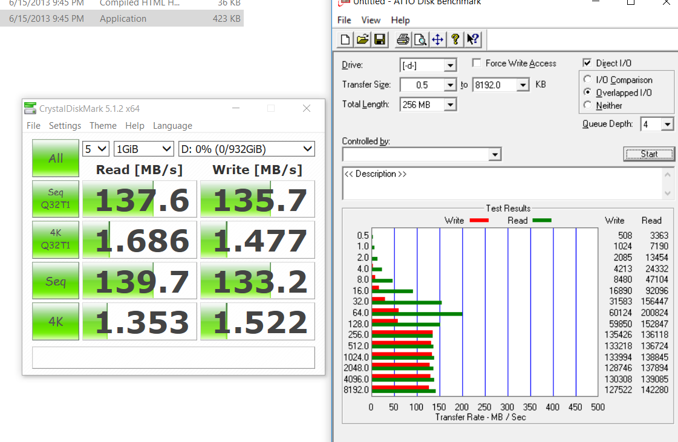Run the plain Seq test button

56,281
